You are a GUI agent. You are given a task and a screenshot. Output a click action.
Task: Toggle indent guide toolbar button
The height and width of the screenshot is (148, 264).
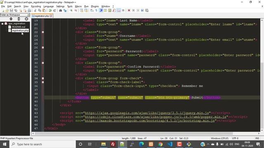coord(101,10)
